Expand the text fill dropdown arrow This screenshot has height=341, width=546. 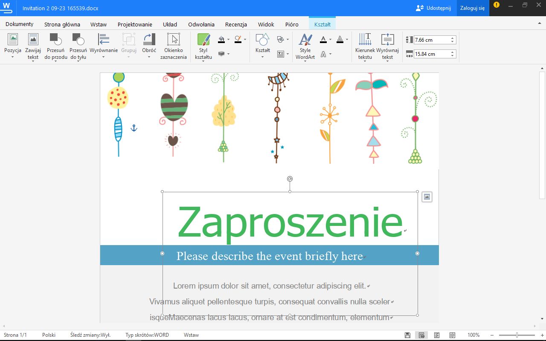331,40
